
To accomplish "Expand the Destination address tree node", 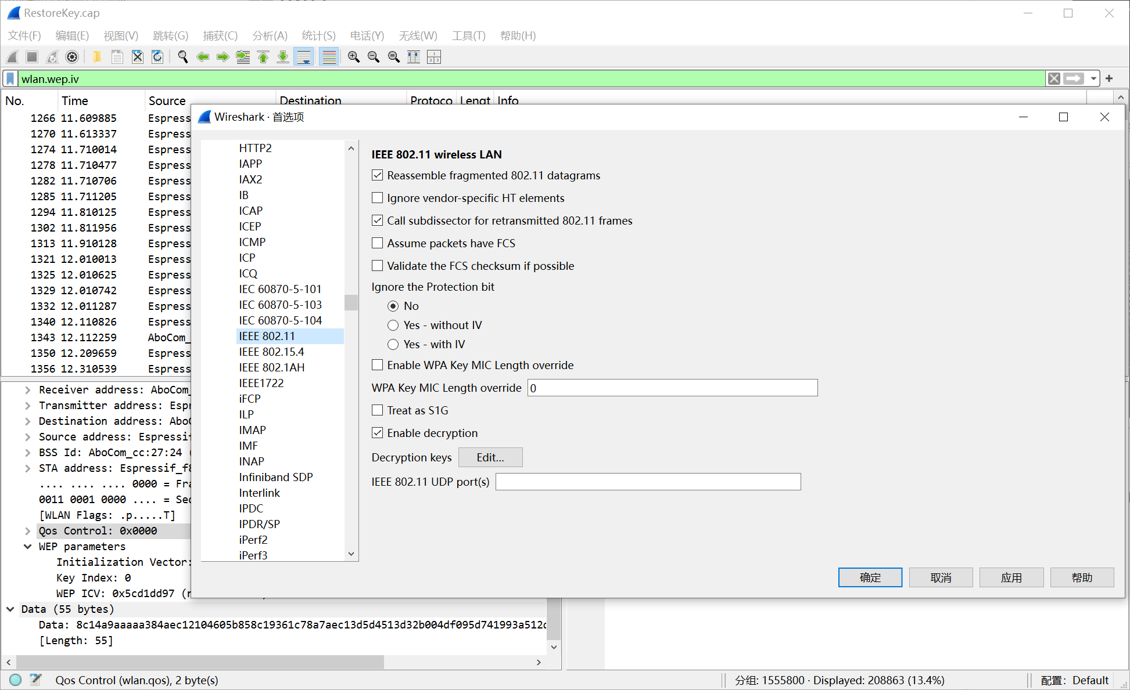I will coord(27,421).
